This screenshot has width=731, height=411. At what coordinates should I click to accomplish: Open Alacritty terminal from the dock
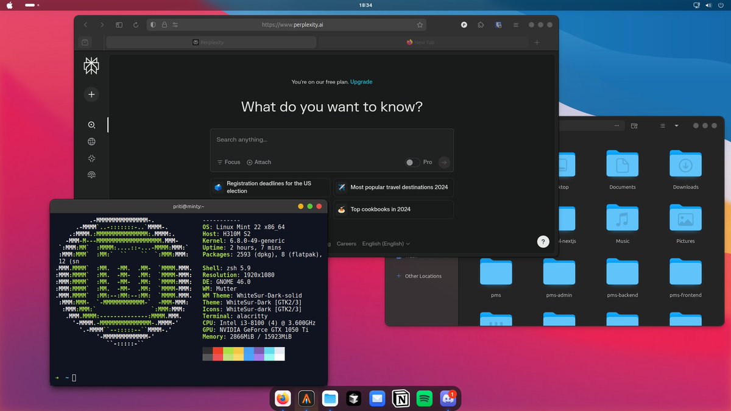306,399
